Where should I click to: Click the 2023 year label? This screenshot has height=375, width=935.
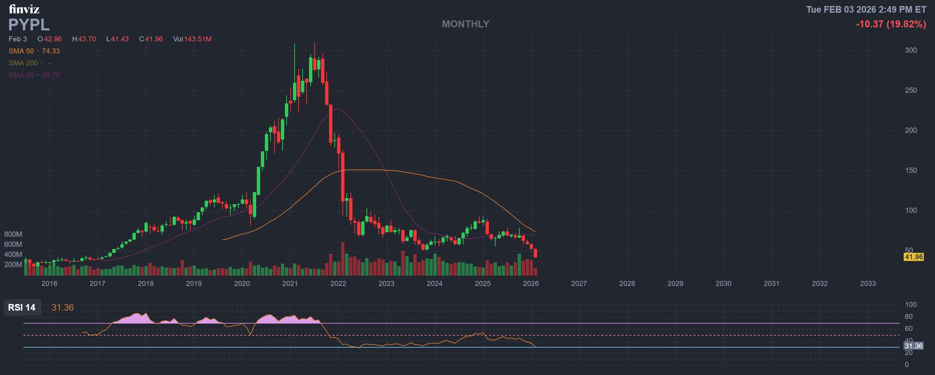(387, 284)
